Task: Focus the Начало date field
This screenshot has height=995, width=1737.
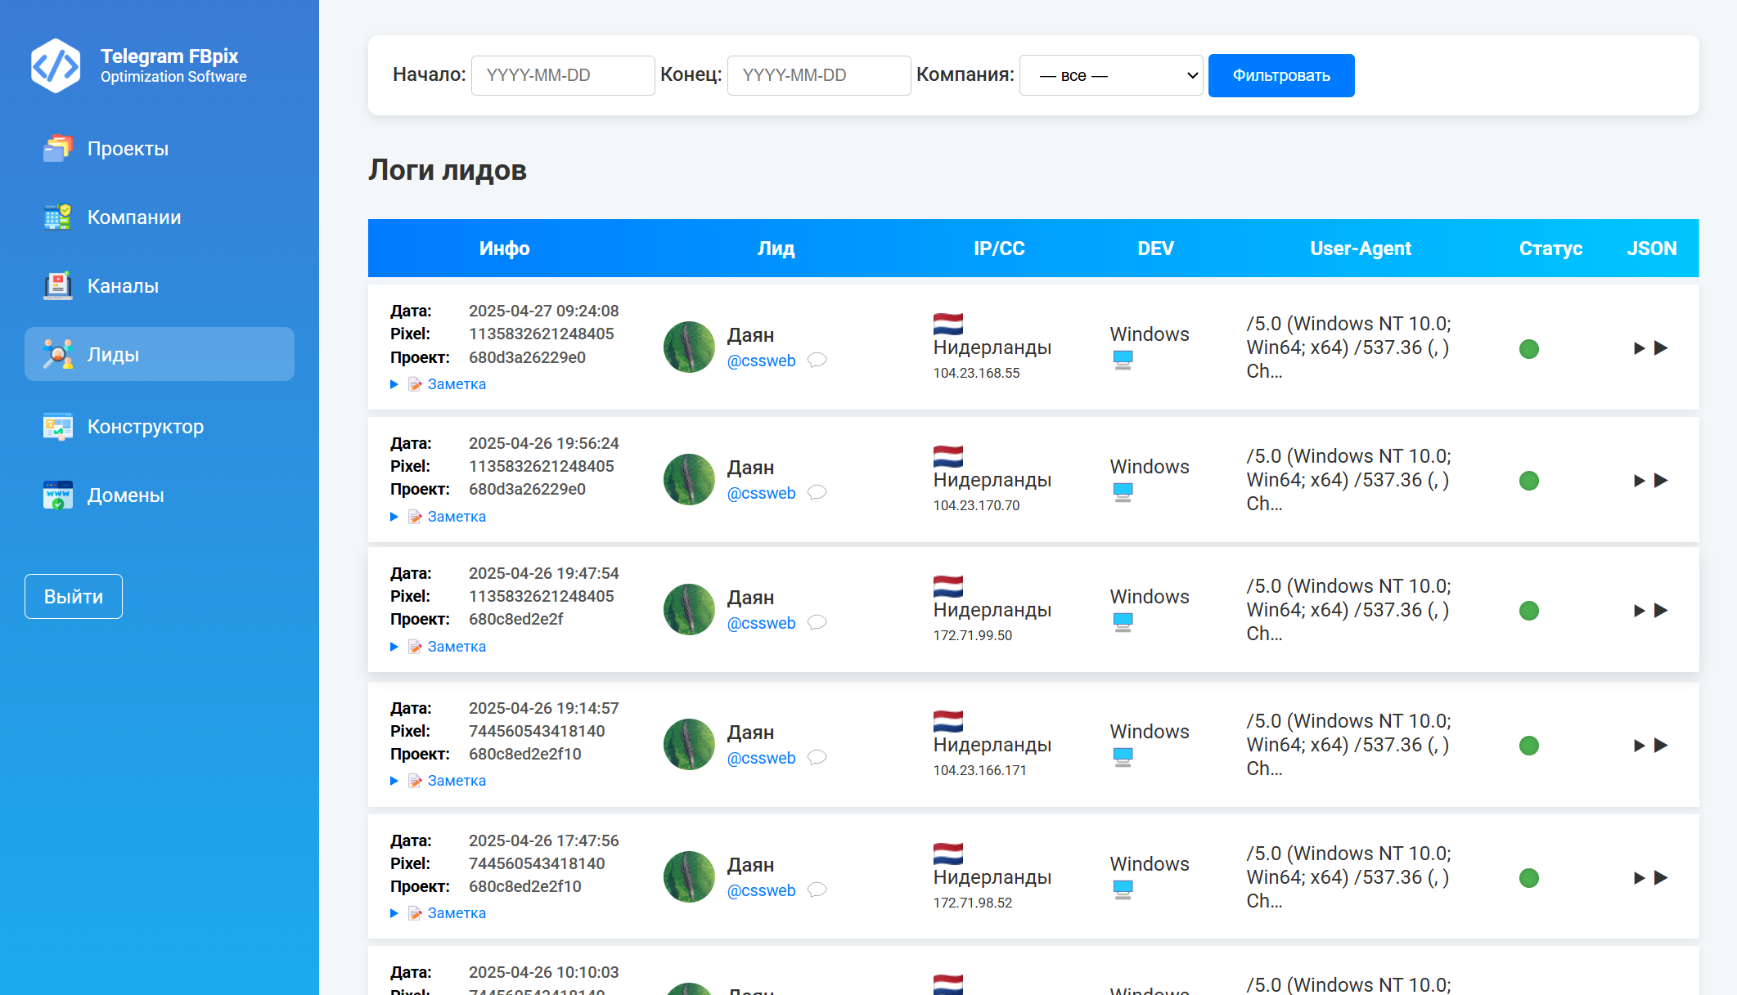Action: point(563,75)
